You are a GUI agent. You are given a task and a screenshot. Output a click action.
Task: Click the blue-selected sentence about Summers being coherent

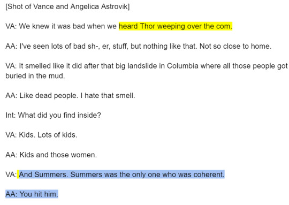122,174
